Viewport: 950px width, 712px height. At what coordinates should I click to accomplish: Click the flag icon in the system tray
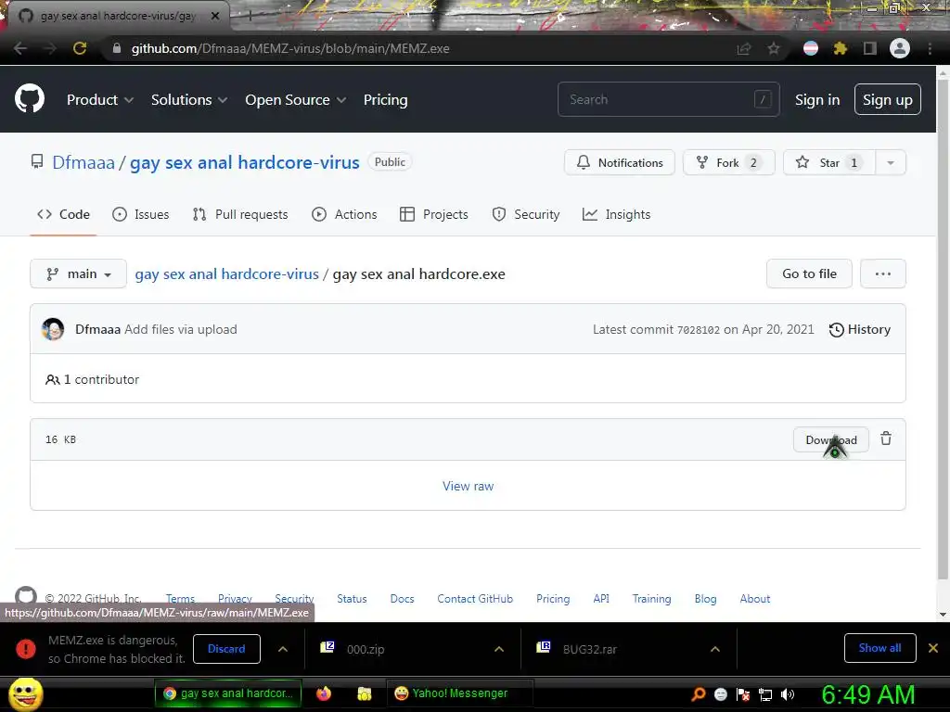pos(743,694)
